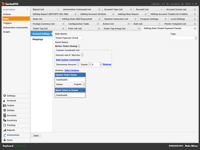Open the Execute rule if Matches dropdown
The height and width of the screenshot is (150, 200).
pyautogui.click(x=82, y=55)
